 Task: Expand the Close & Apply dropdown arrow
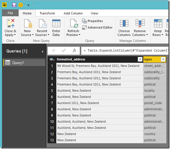(x=15, y=35)
